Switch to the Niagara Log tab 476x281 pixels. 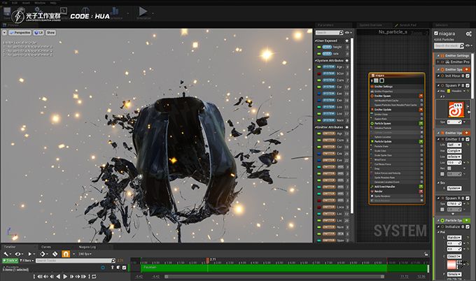tap(87, 247)
